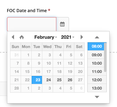Select the 08:00 time slot
This screenshot has height=107, width=117.
click(96, 46)
